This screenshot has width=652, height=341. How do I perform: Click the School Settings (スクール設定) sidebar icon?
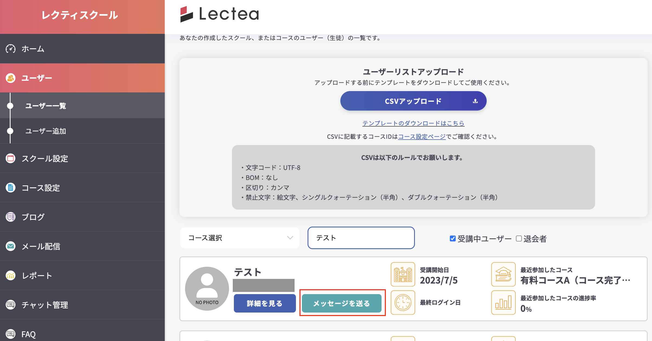point(11,158)
